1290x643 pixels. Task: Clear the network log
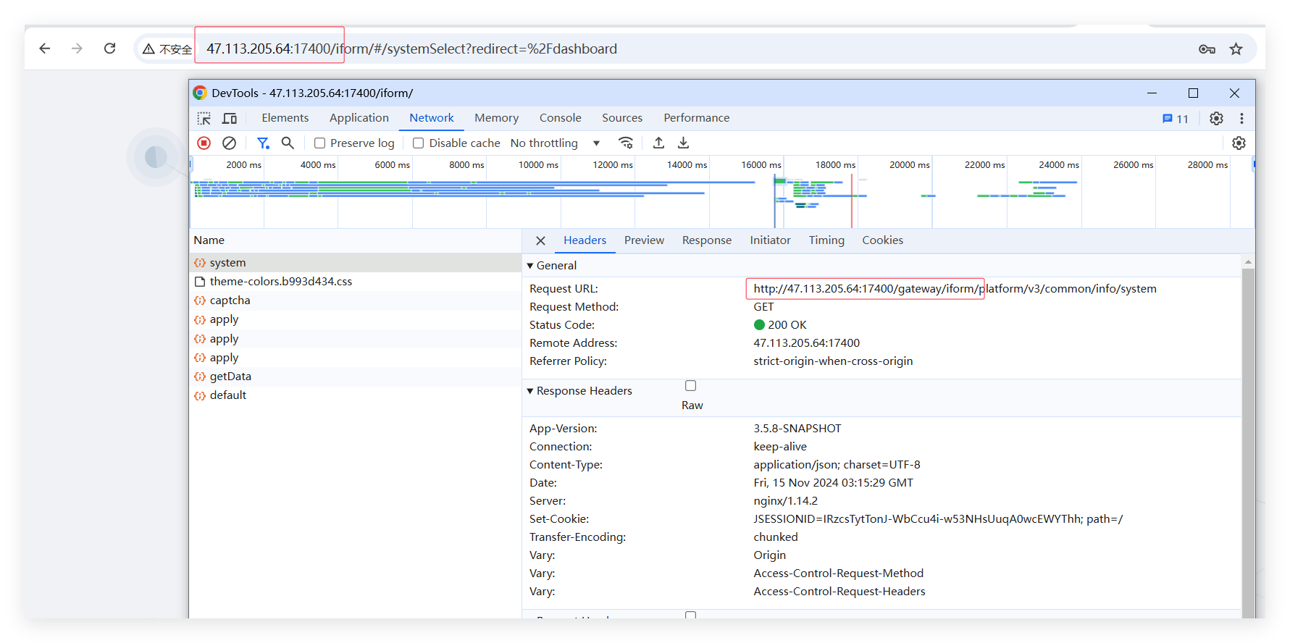tap(229, 143)
